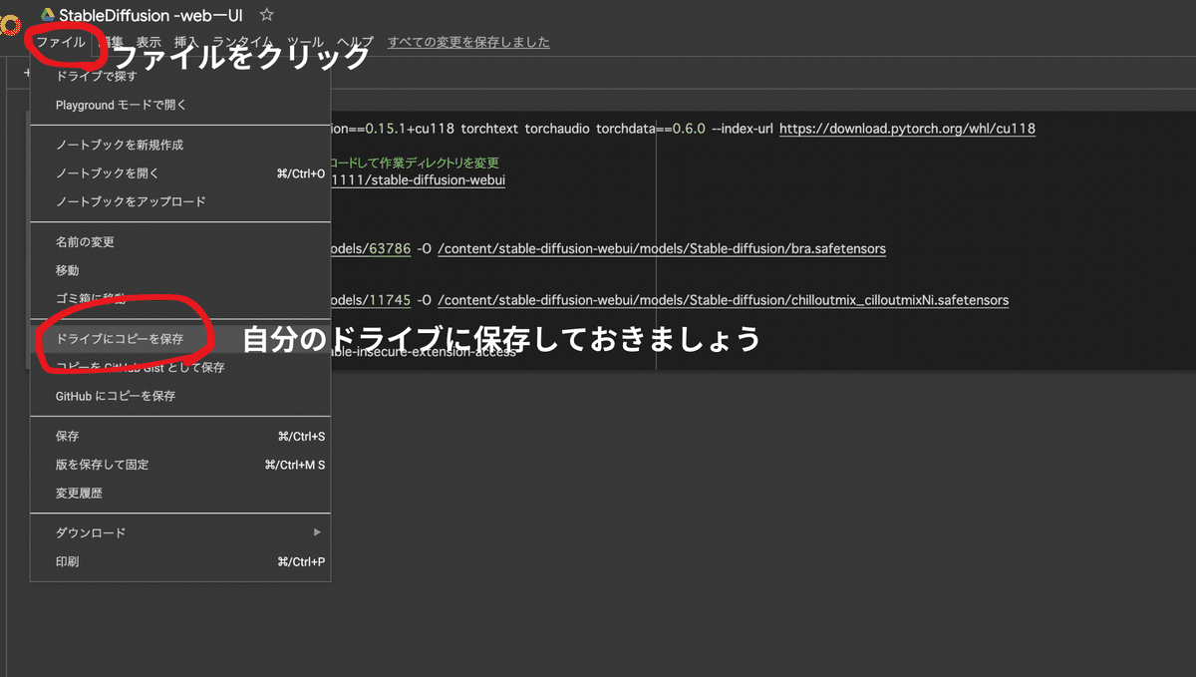Click the chilloutmix_cilloutmixNi.safetensors path link
The height and width of the screenshot is (677, 1196).
tap(723, 300)
